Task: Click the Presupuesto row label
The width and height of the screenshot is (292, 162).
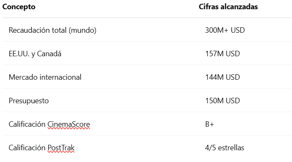Action: click(x=29, y=101)
